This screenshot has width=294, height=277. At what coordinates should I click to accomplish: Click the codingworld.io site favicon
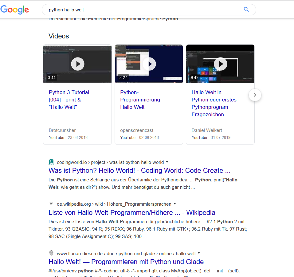(51, 162)
